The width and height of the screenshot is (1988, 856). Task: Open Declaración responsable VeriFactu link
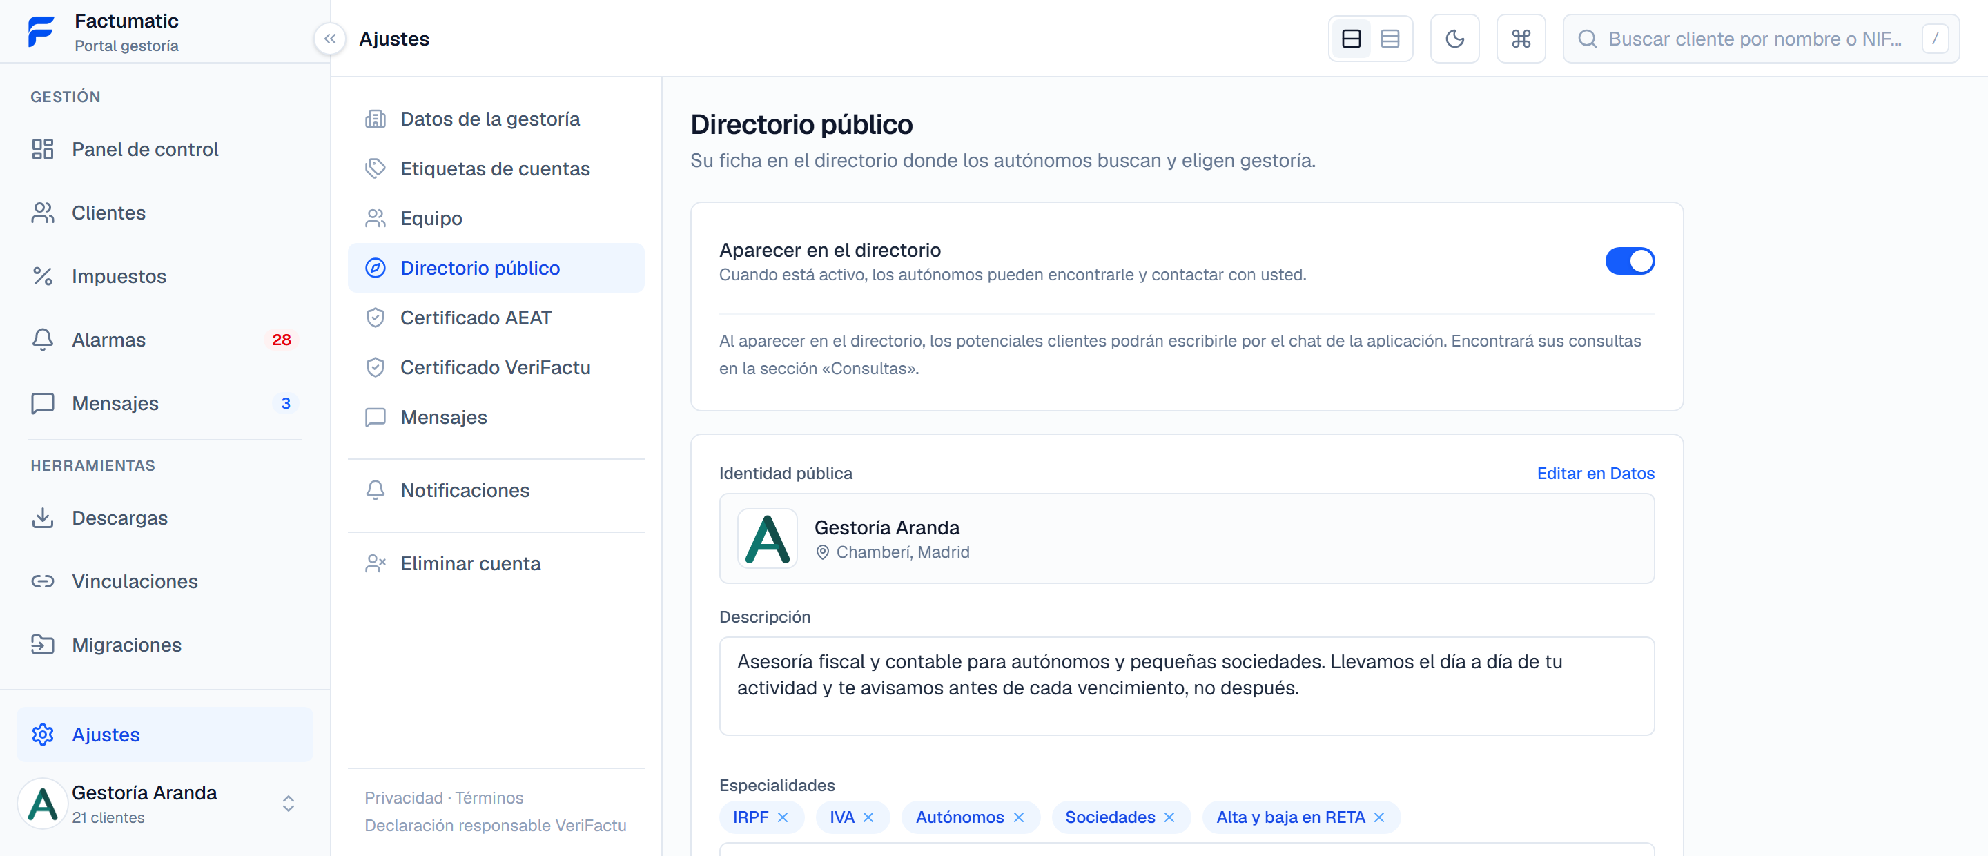point(496,825)
